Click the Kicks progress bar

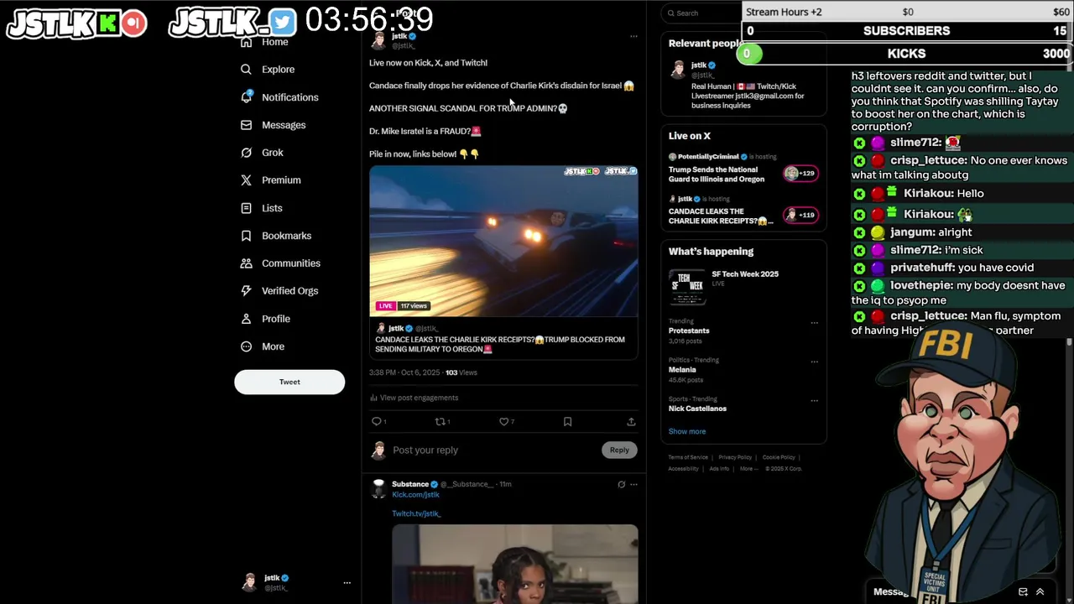[x=907, y=54]
